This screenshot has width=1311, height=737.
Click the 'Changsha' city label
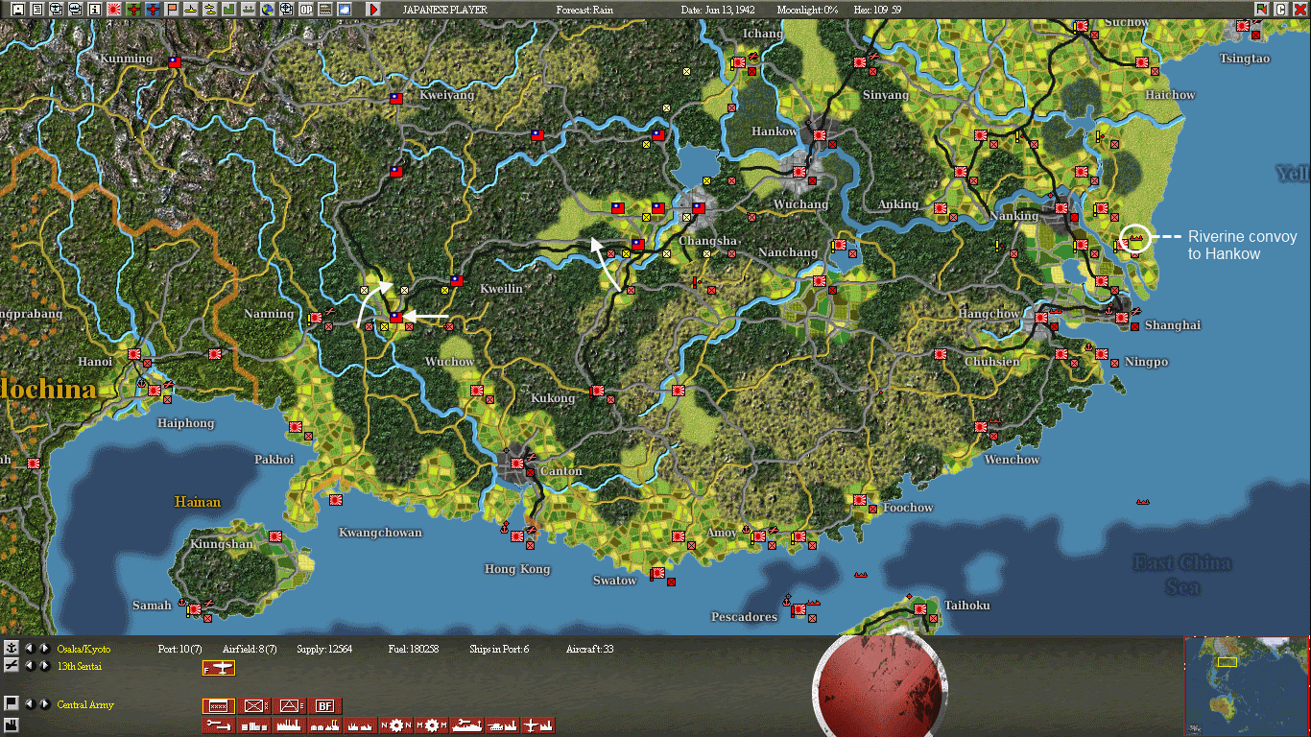point(708,241)
